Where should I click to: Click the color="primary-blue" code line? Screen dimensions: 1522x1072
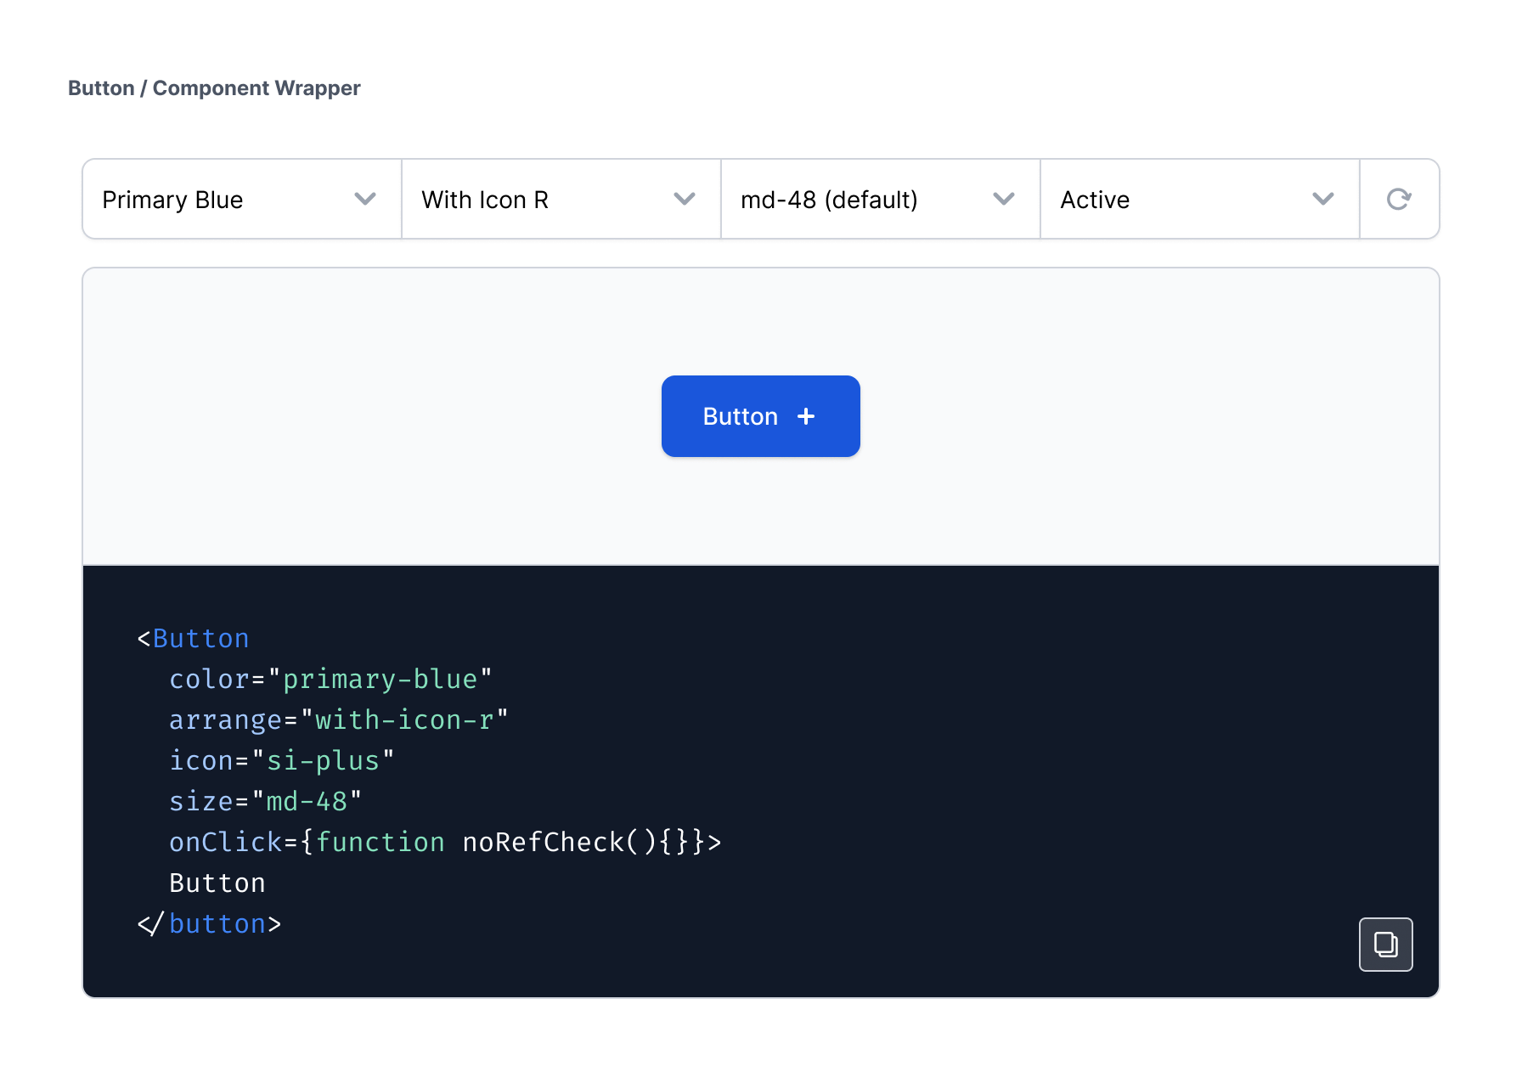click(330, 680)
